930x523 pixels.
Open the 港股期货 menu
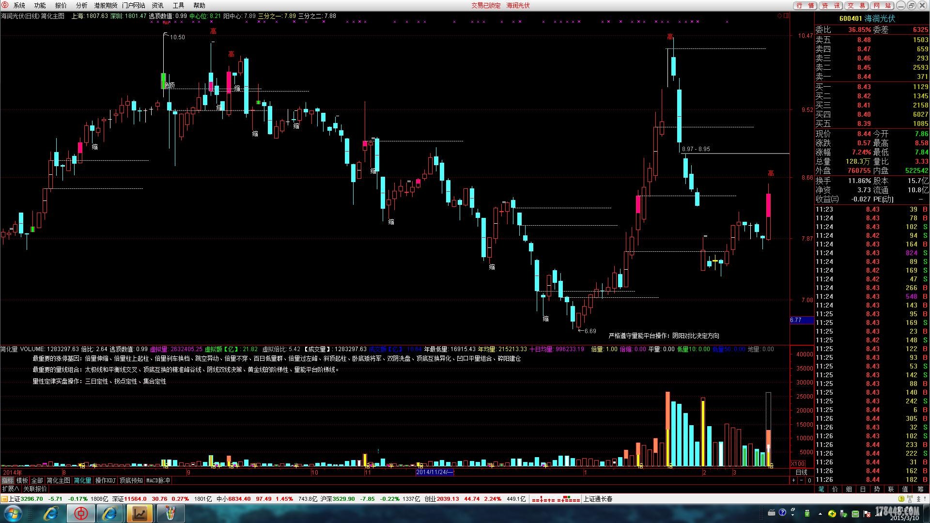pos(106,5)
